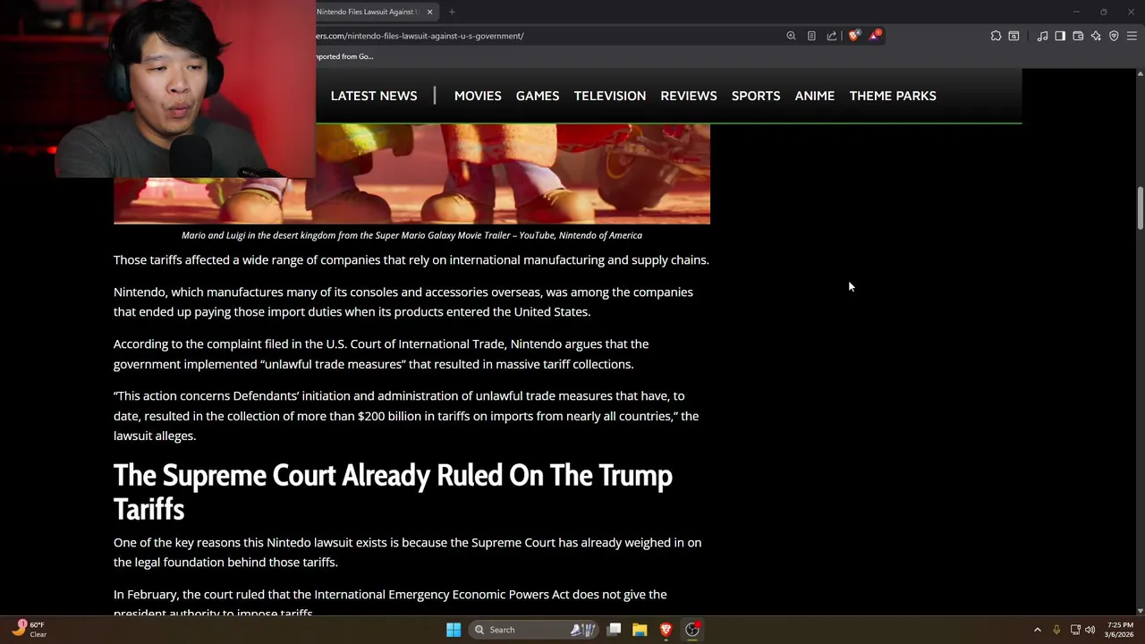
Task: Open Sports section
Action: coord(756,96)
